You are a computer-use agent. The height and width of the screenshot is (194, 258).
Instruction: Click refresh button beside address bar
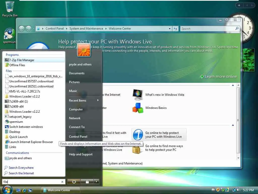[175, 29]
